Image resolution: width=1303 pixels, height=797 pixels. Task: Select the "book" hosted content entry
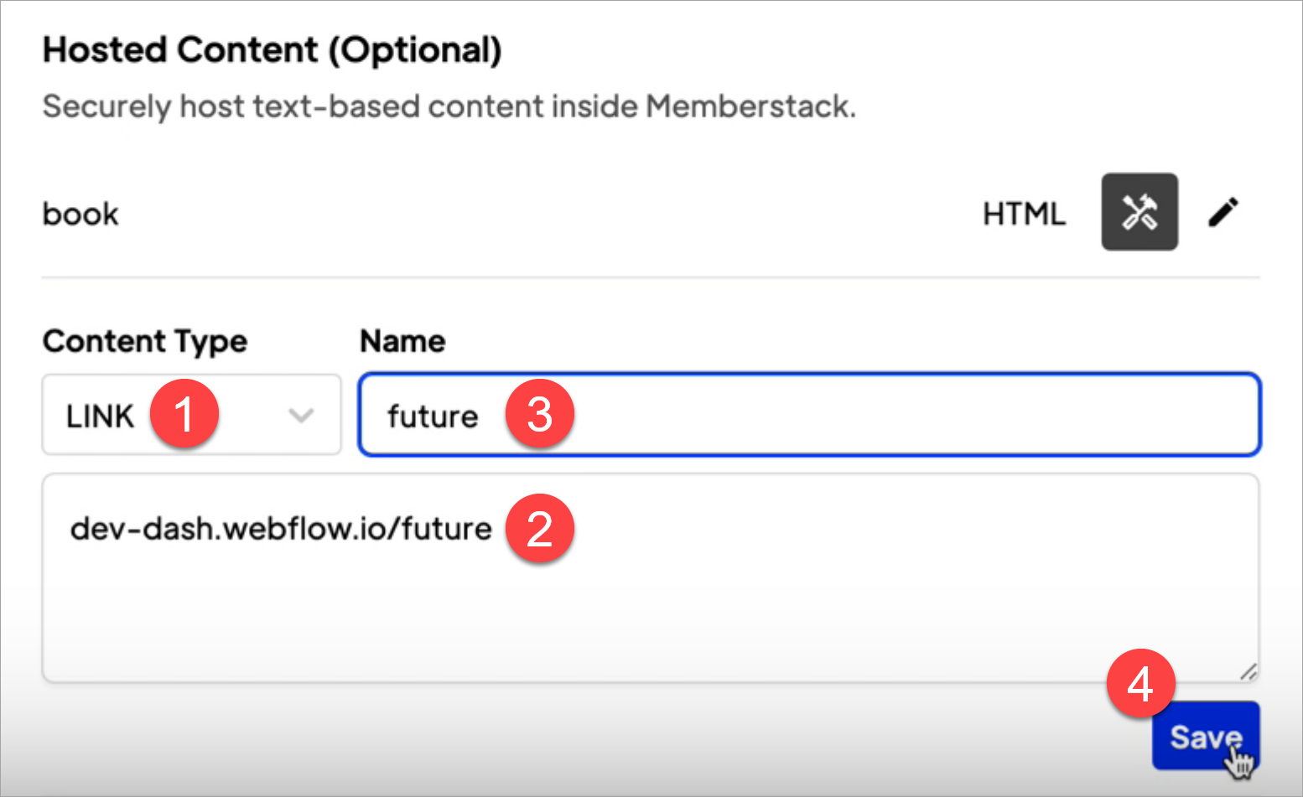(x=80, y=214)
